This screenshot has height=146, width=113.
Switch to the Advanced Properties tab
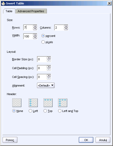pos(31,11)
